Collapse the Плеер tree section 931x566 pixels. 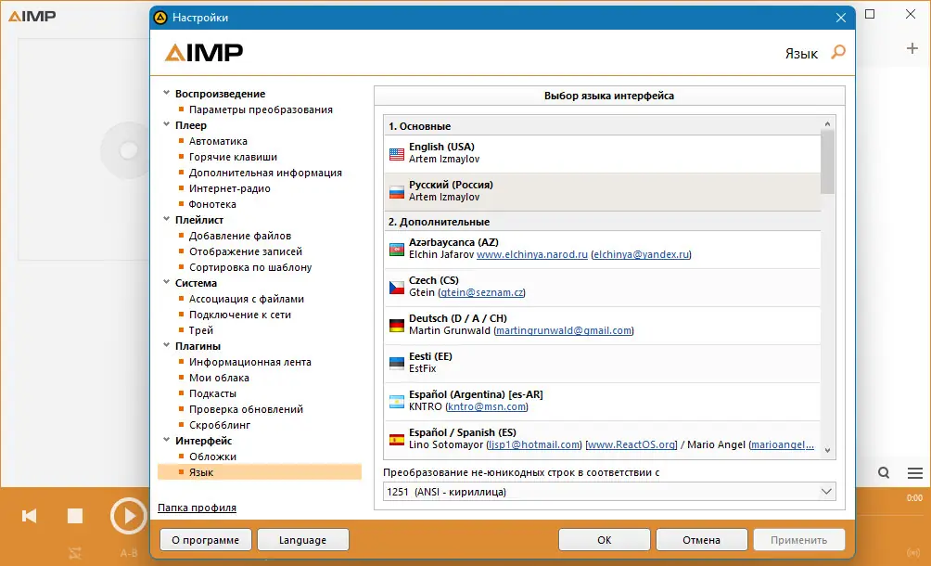click(x=167, y=124)
